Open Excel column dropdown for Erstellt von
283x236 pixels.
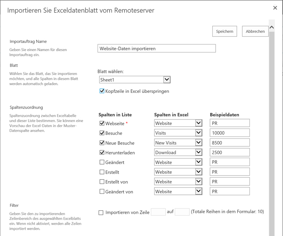pos(178,181)
